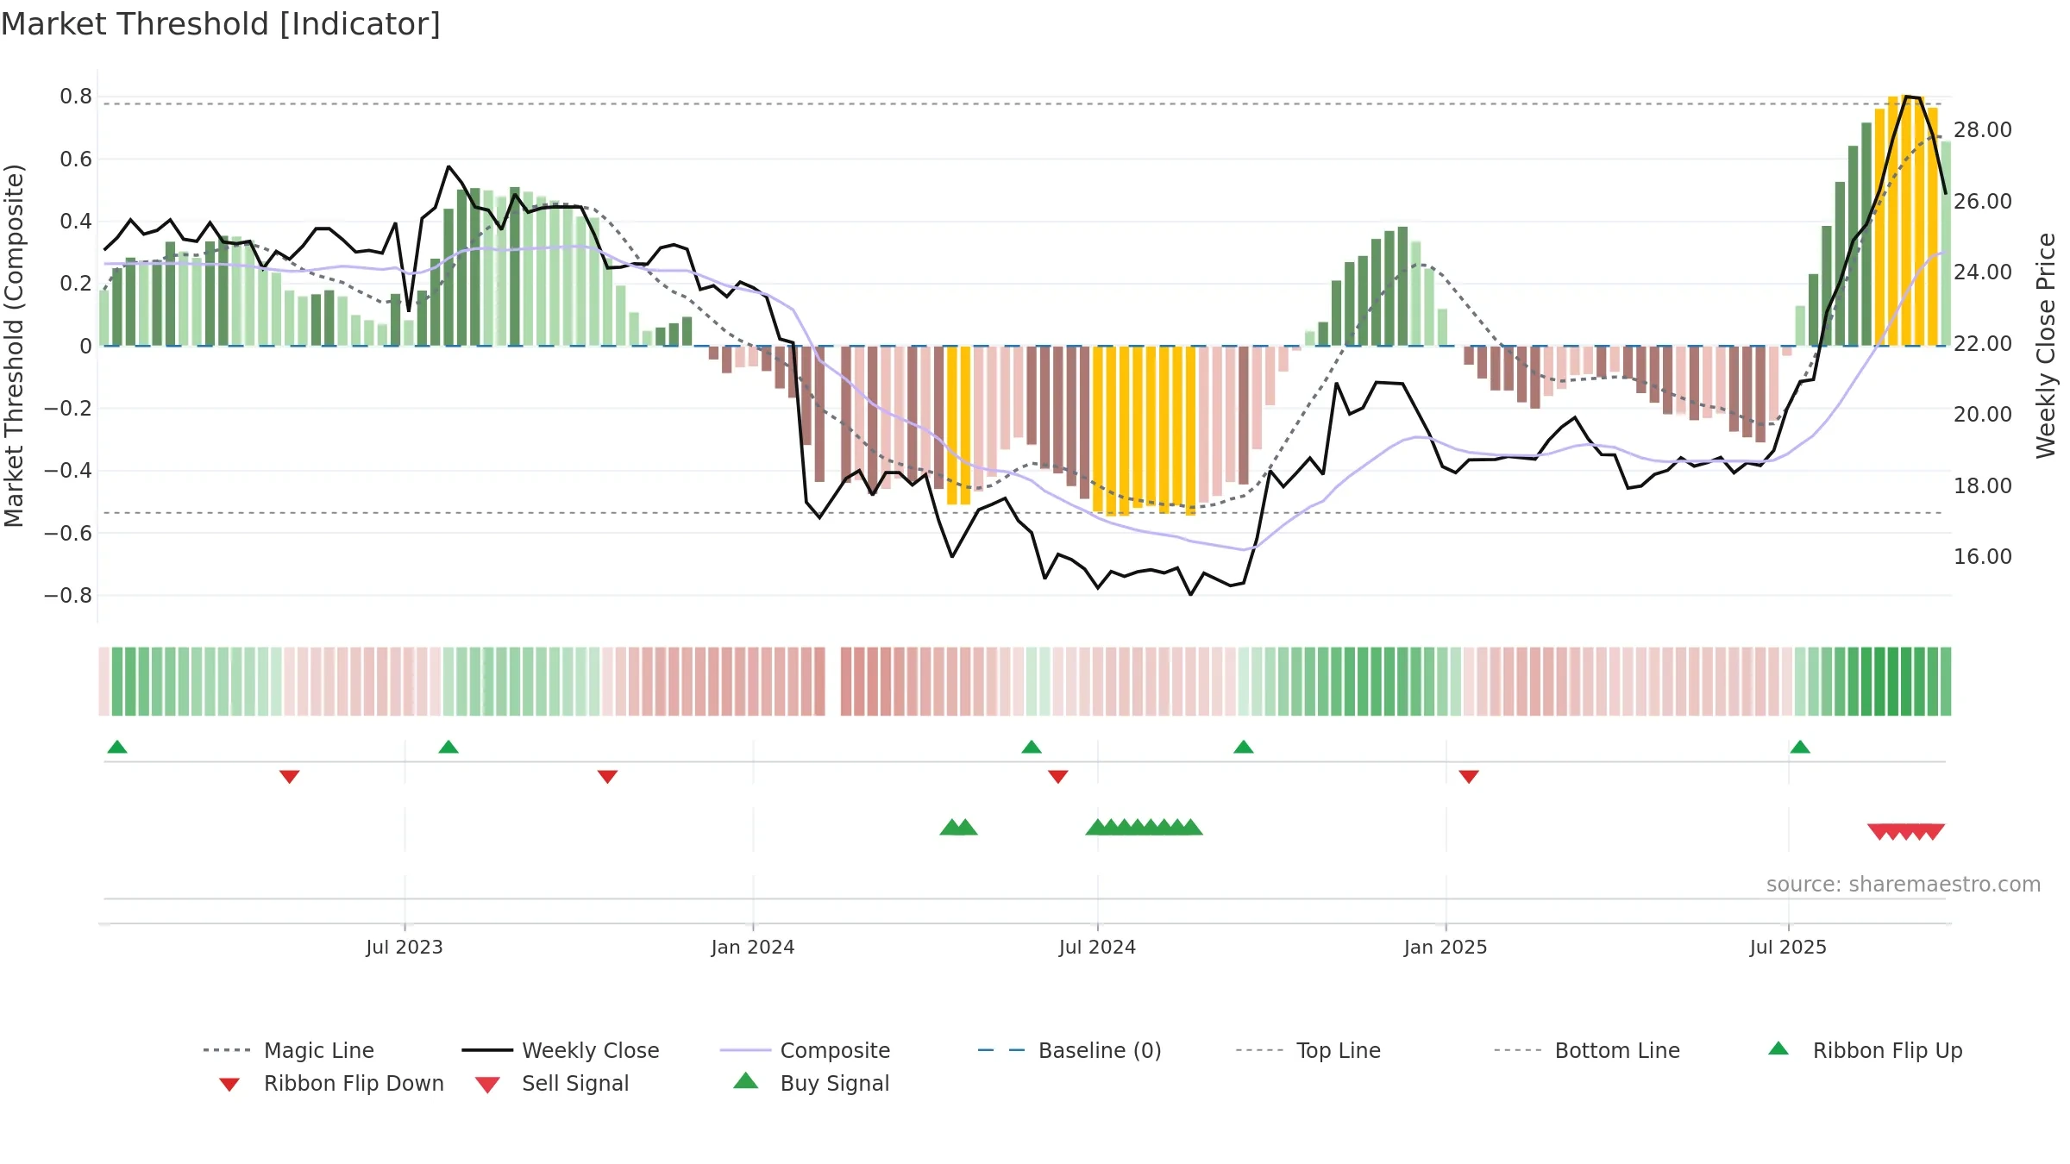2070x1164 pixels.
Task: Click the Weekly Close Price axis title
Action: point(2046,345)
